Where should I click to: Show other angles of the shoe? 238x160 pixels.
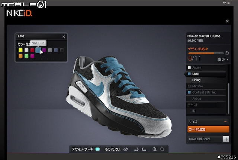(x=116, y=149)
